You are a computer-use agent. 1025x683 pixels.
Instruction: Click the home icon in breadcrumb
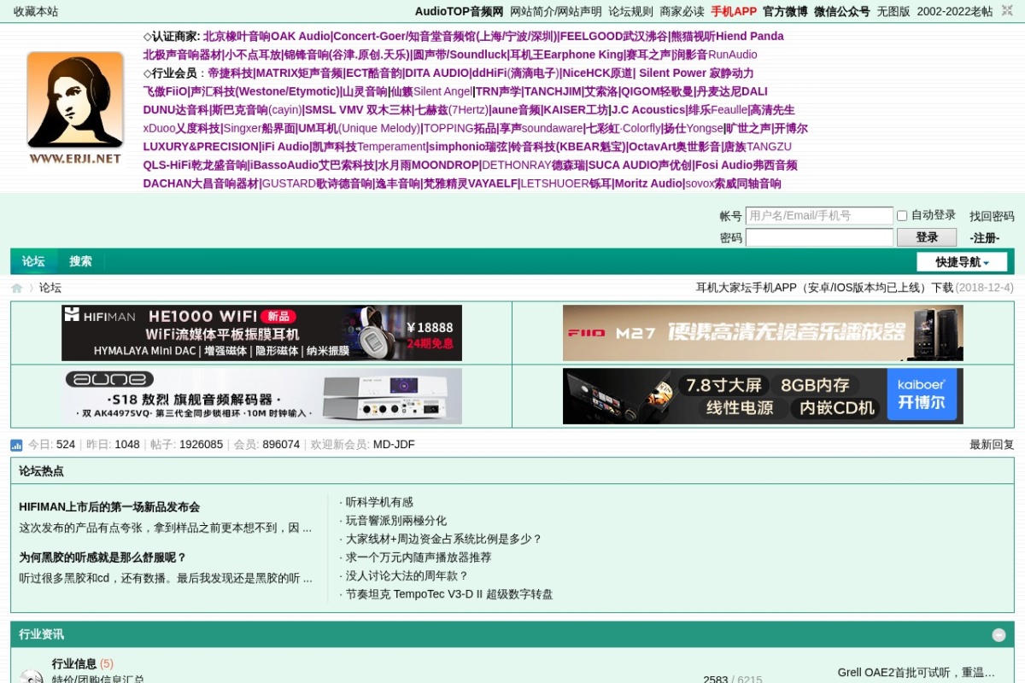17,289
